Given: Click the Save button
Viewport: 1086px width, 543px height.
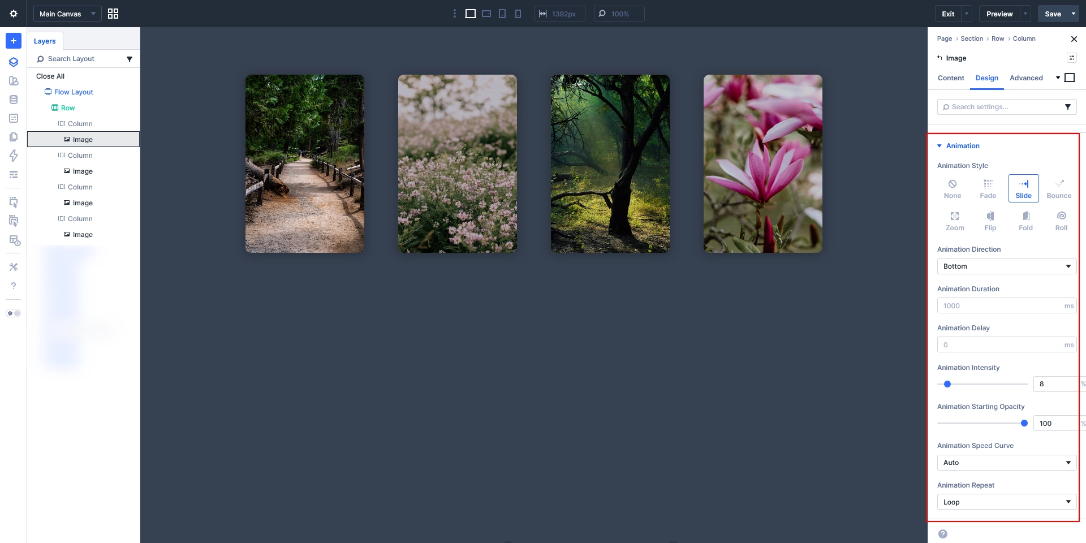Looking at the screenshot, I should (x=1052, y=14).
